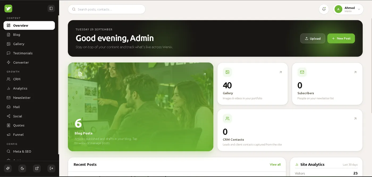372x177 pixels.
Task: Click the New Post button
Action: pos(341,38)
